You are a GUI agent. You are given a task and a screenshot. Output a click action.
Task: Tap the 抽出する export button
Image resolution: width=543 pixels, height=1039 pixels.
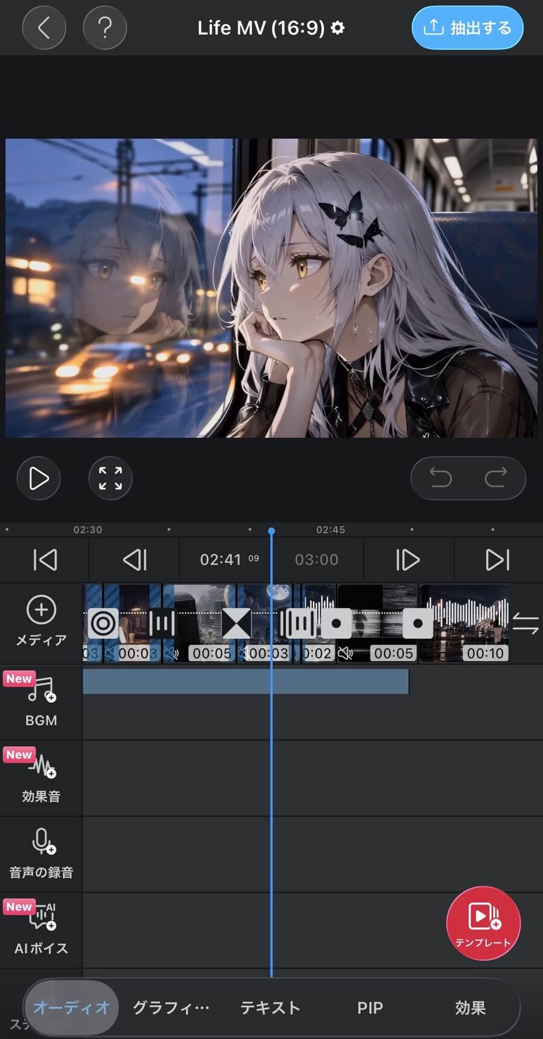tap(468, 28)
